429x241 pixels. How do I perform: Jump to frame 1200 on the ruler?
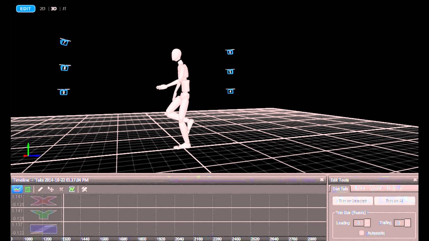click(47, 239)
